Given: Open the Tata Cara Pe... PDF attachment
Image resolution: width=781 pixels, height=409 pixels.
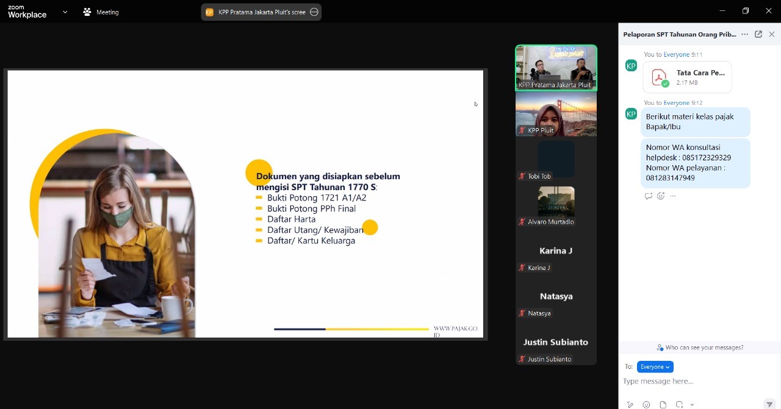Looking at the screenshot, I should pyautogui.click(x=688, y=77).
